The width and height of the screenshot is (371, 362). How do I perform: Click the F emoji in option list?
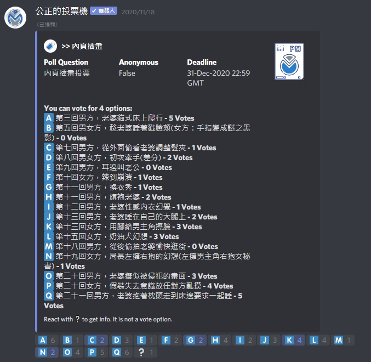(x=49, y=177)
